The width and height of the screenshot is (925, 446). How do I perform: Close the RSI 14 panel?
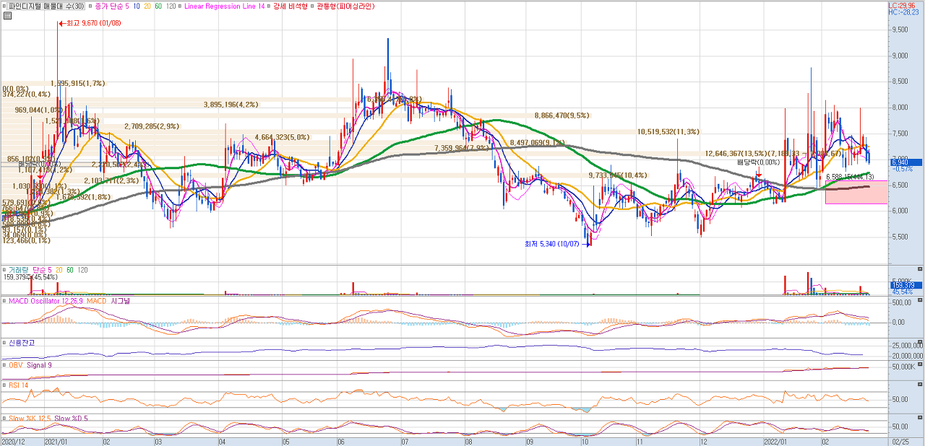click(919, 385)
